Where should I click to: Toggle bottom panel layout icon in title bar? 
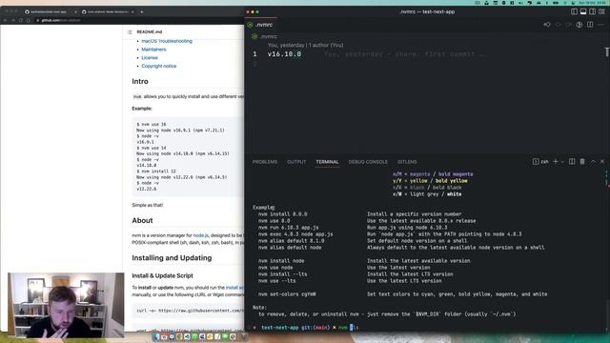(x=583, y=11)
